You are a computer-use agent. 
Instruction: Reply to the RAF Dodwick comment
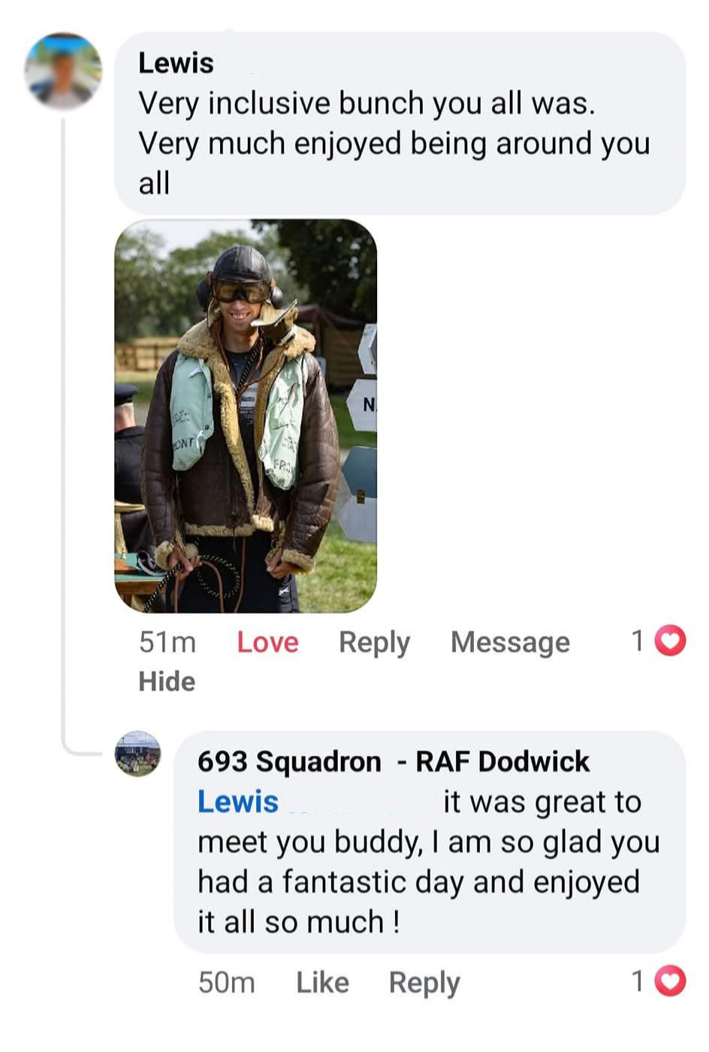(x=424, y=984)
